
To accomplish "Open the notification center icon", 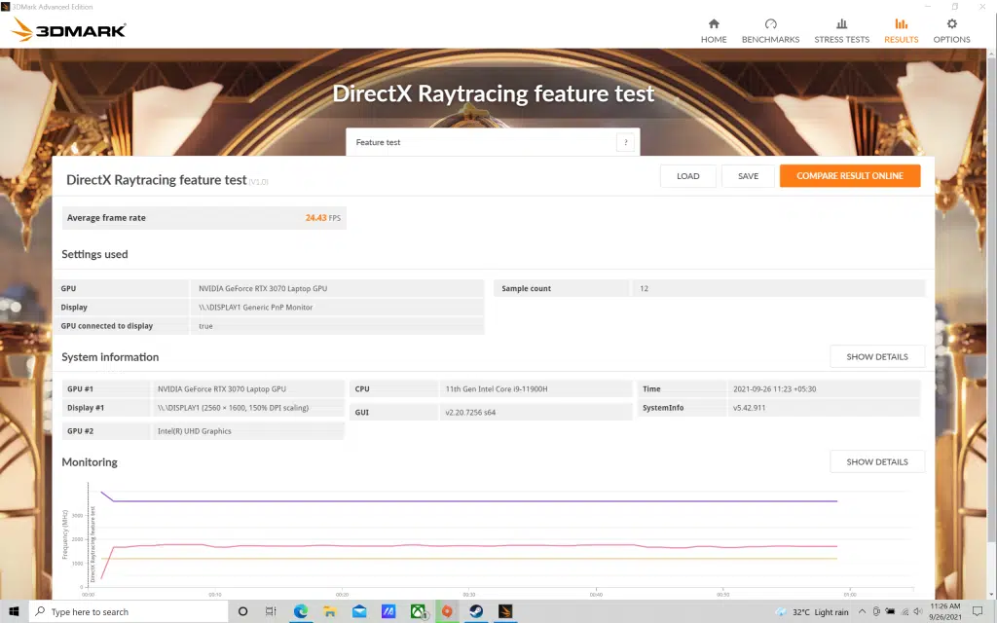I will click(978, 611).
